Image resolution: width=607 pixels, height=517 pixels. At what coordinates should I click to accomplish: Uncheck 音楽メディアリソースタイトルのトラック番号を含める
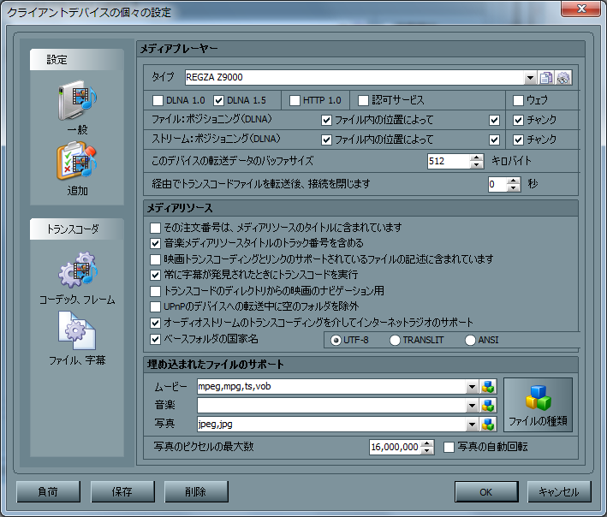point(155,243)
